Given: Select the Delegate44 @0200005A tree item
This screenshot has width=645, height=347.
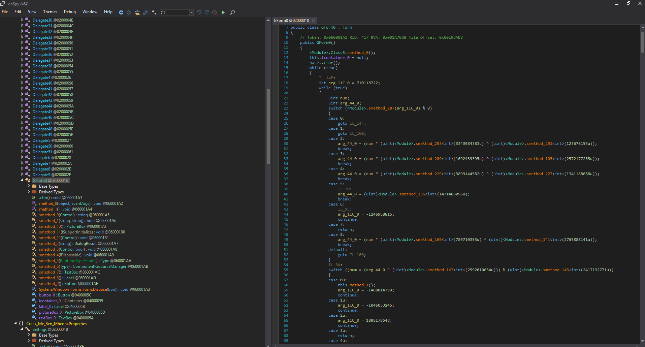Looking at the screenshot, I should [x=53, y=106].
